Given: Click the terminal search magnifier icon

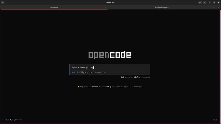Looking at the screenshot, I should pyautogui.click(x=200, y=2).
